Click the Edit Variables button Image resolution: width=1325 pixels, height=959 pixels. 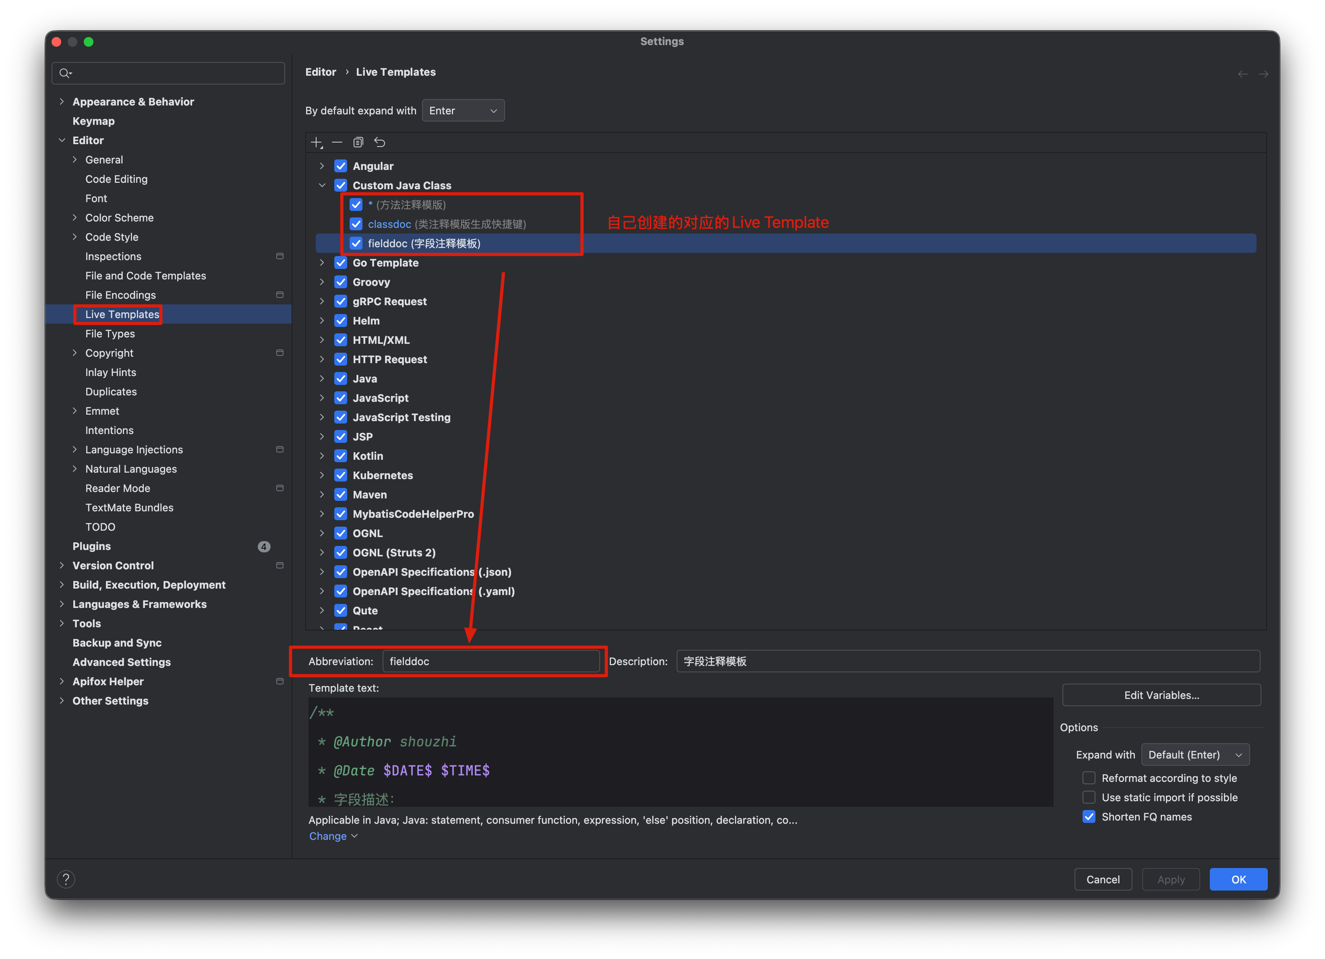pyautogui.click(x=1161, y=695)
